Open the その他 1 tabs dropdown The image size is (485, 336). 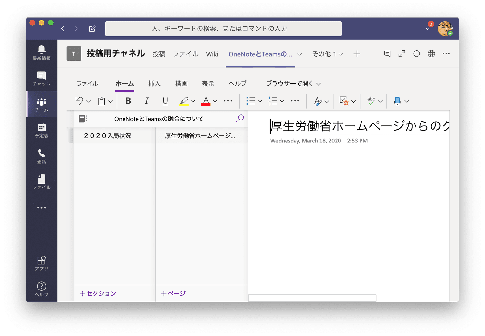pyautogui.click(x=327, y=54)
